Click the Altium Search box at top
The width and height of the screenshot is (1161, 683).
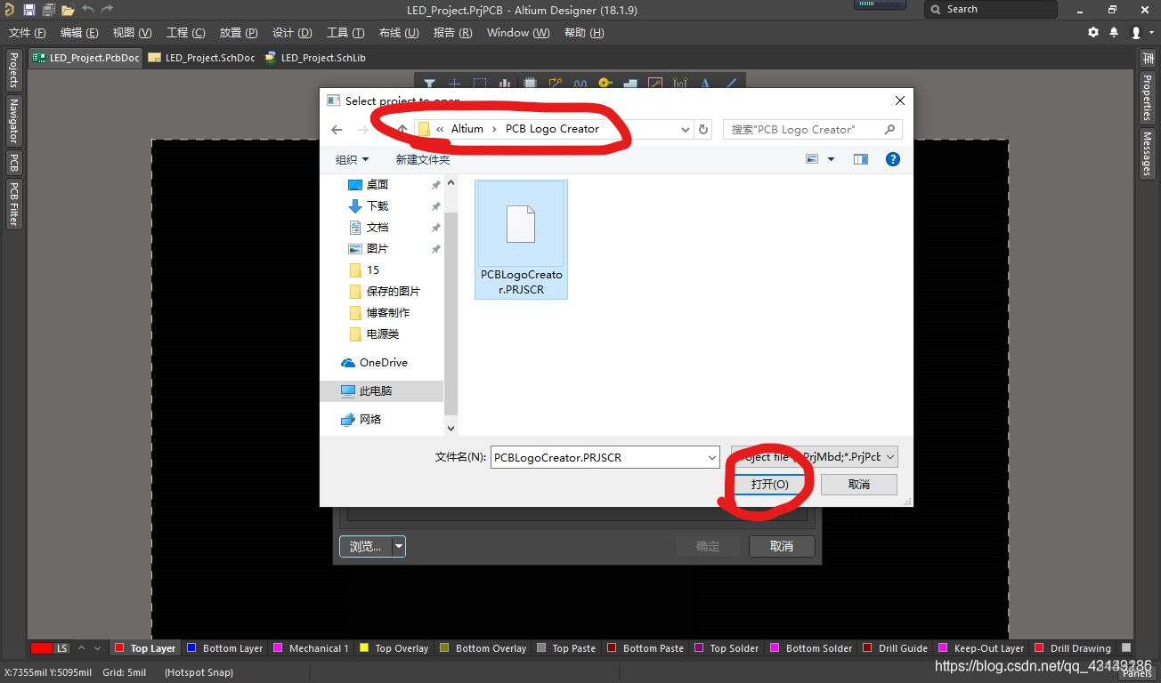click(x=991, y=9)
